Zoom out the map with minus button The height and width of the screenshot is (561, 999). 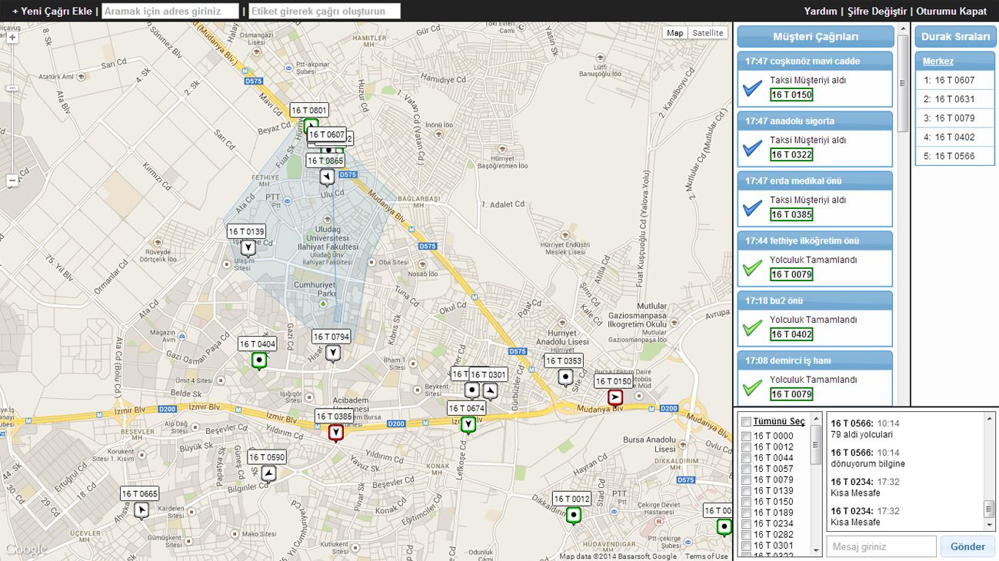coord(12,181)
